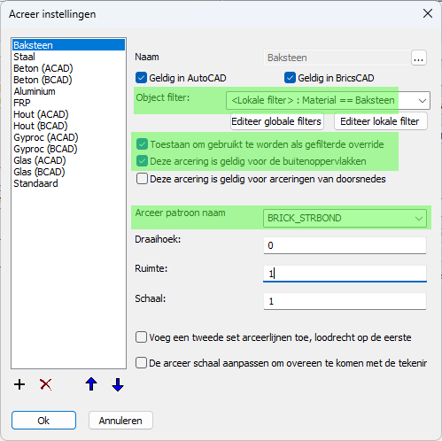Open name editor via ellipsis button
442x441 pixels.
(419, 58)
